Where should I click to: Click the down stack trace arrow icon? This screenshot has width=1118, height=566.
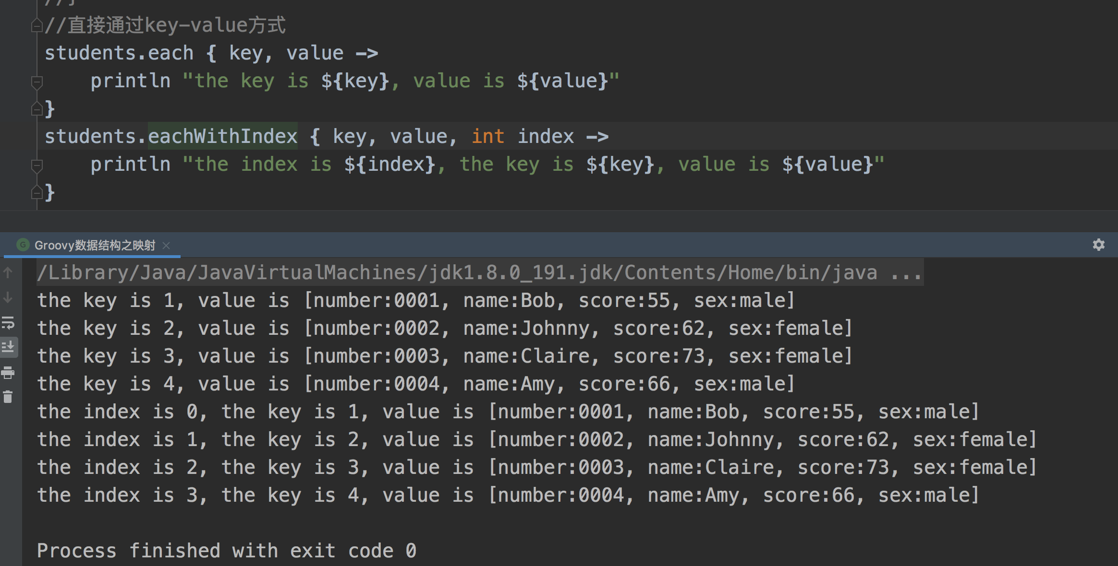coord(8,298)
